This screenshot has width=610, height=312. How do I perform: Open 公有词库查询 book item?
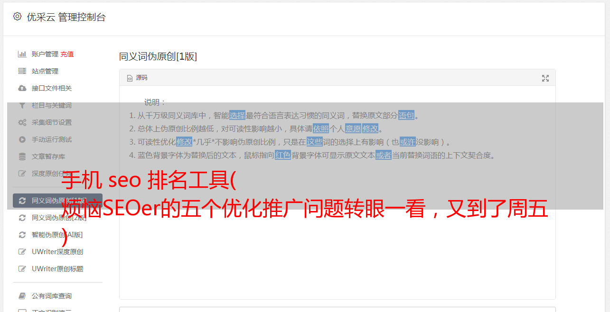click(x=52, y=296)
